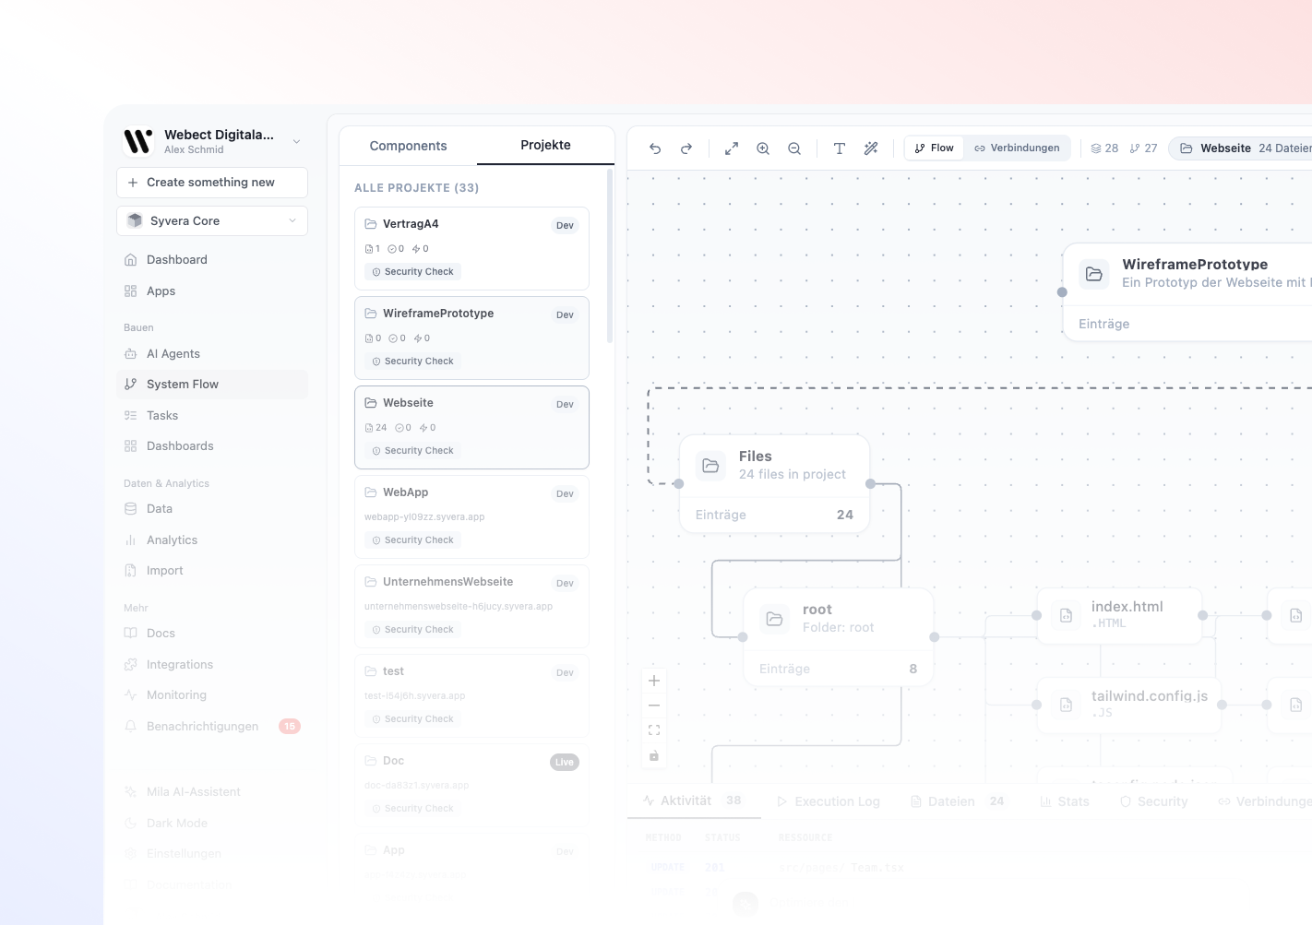Toggle the canvas lock control
1312x925 pixels.
pyautogui.click(x=654, y=755)
